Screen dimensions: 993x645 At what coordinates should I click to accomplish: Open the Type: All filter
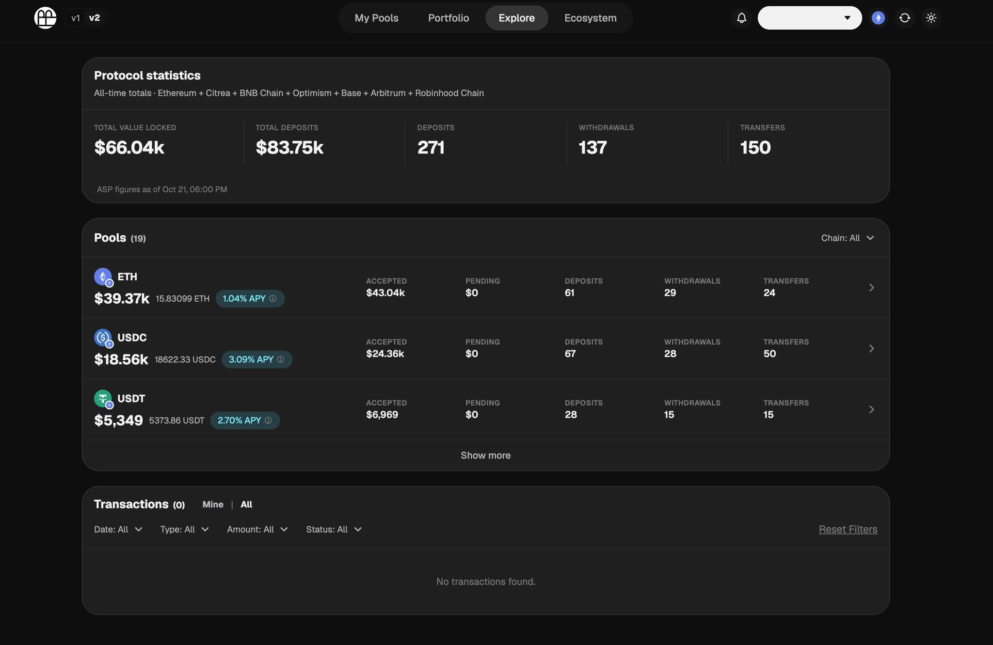click(185, 529)
